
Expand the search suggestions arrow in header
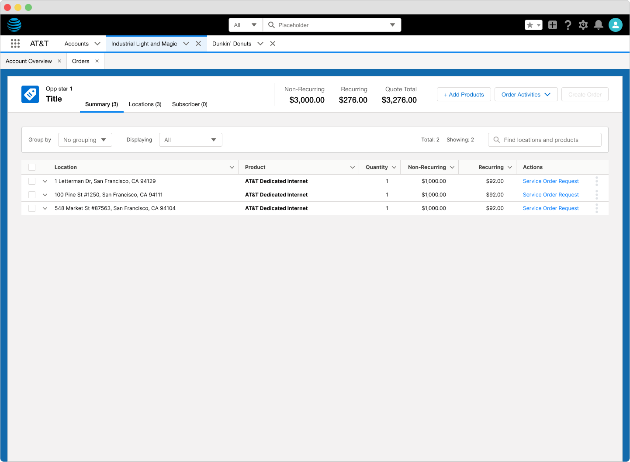392,25
